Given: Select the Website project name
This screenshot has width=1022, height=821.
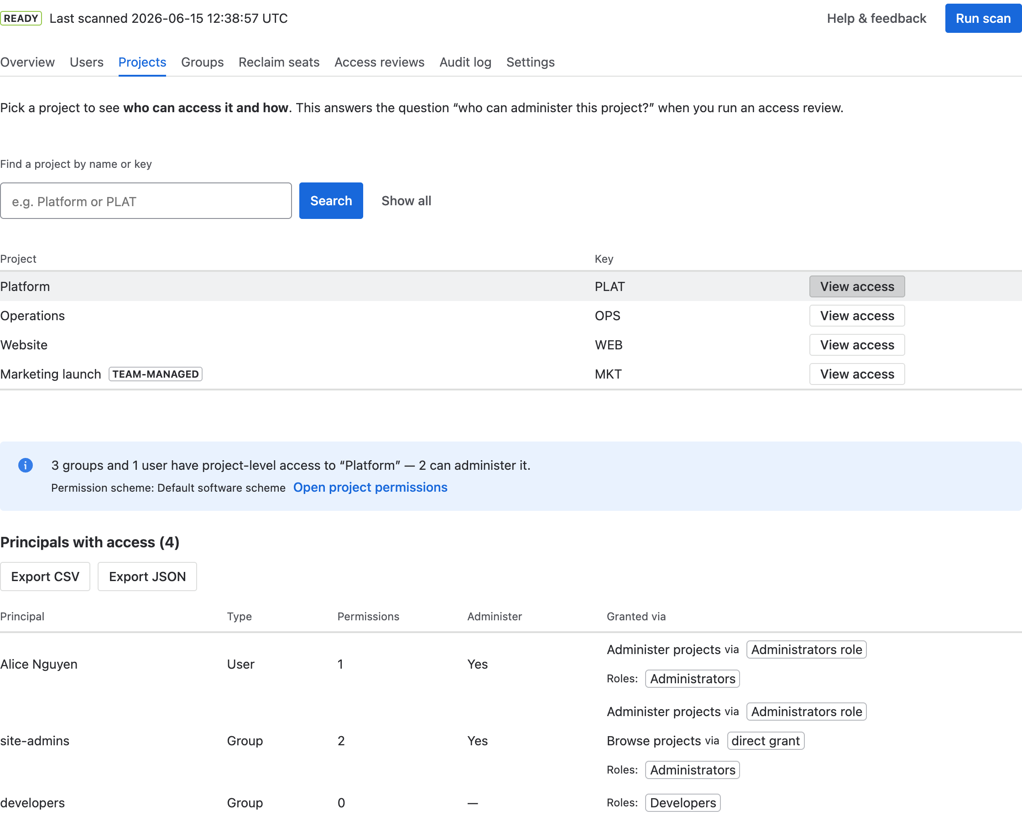Looking at the screenshot, I should 24,345.
